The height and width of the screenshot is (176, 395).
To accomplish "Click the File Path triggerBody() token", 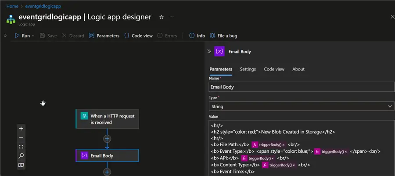I will [268, 144].
